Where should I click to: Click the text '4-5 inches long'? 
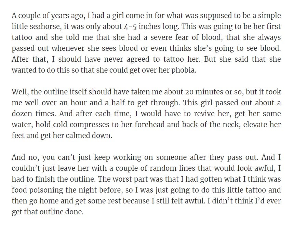click(x=151, y=27)
